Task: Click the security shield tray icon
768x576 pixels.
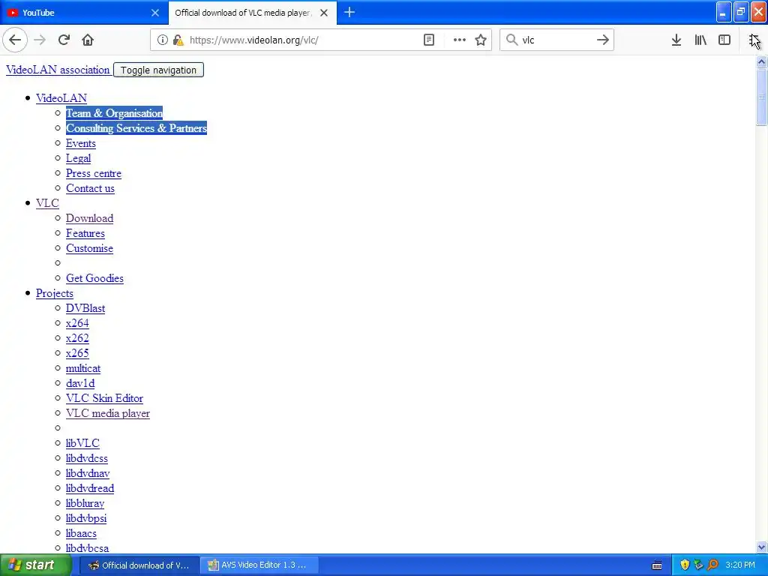Action: point(685,565)
